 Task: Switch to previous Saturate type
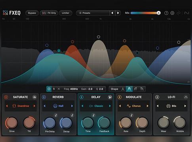click(x=7, y=106)
